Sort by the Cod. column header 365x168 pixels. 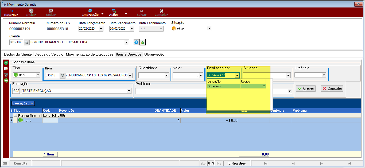pos(50,110)
